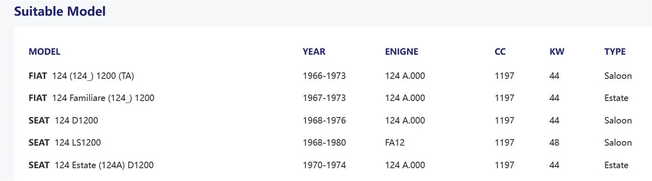Screen dimensions: 652x181
Task: Click the CC column header
Action: [x=500, y=52]
